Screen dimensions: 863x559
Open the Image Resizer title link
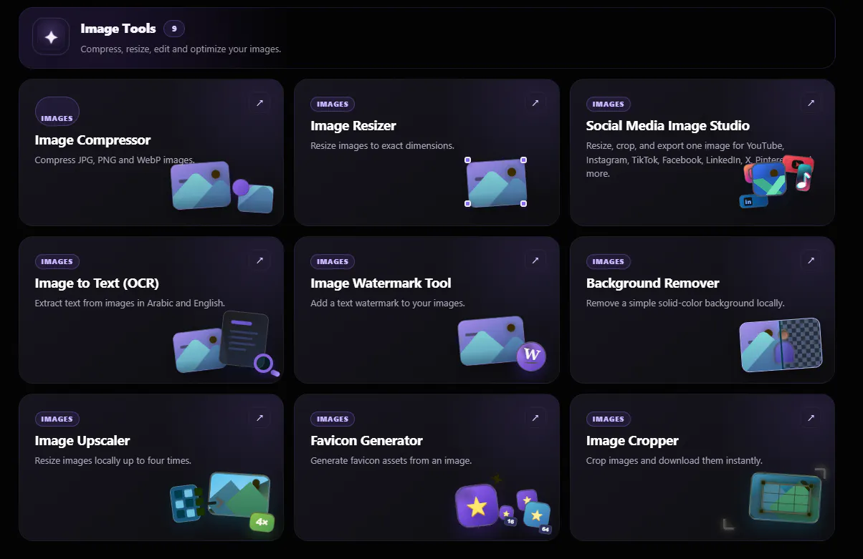(353, 126)
